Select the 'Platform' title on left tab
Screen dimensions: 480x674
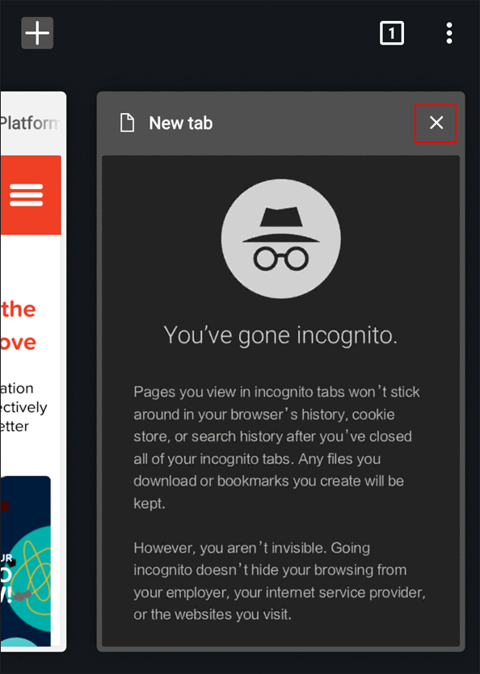[x=30, y=123]
